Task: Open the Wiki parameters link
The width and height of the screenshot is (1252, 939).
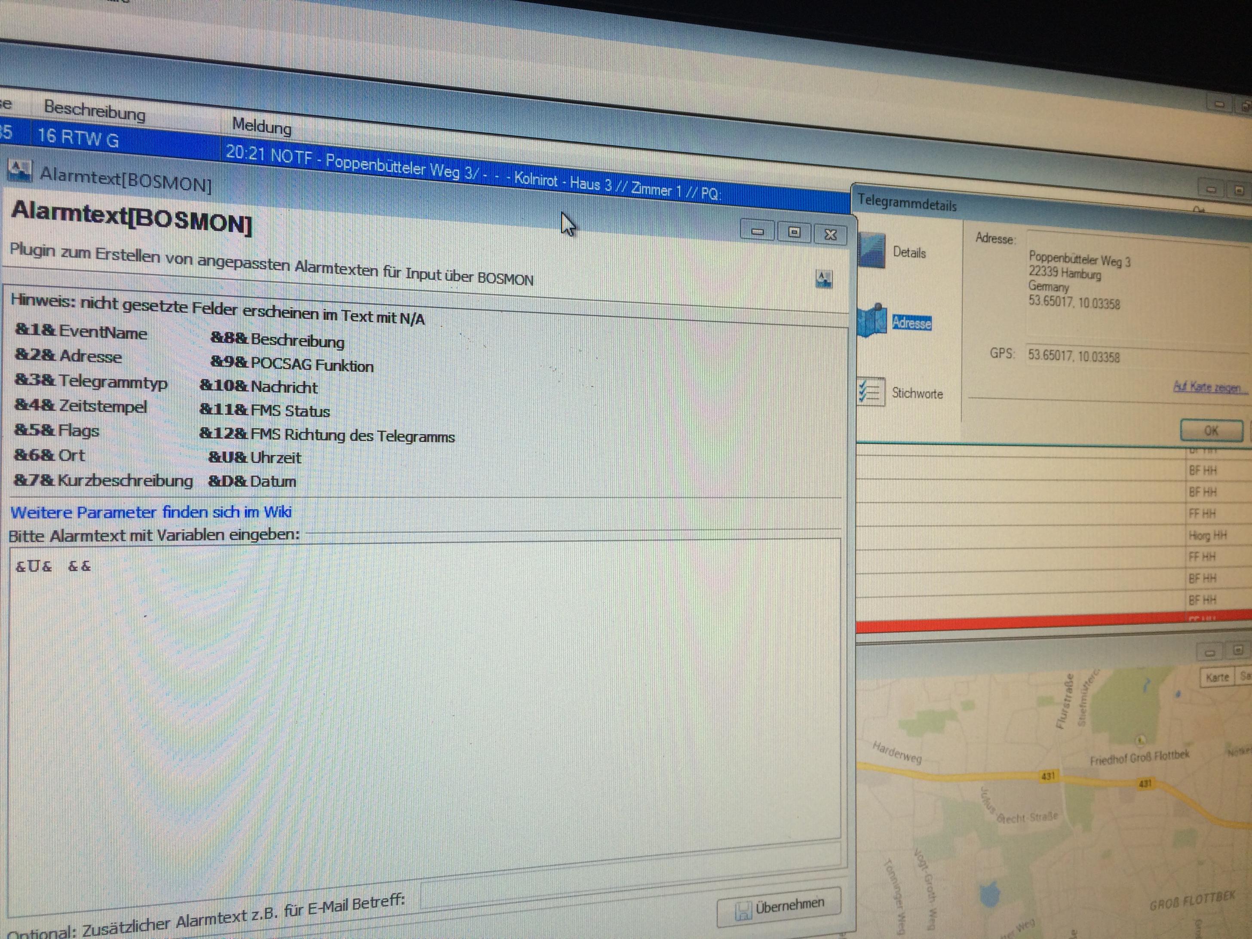Action: click(151, 512)
